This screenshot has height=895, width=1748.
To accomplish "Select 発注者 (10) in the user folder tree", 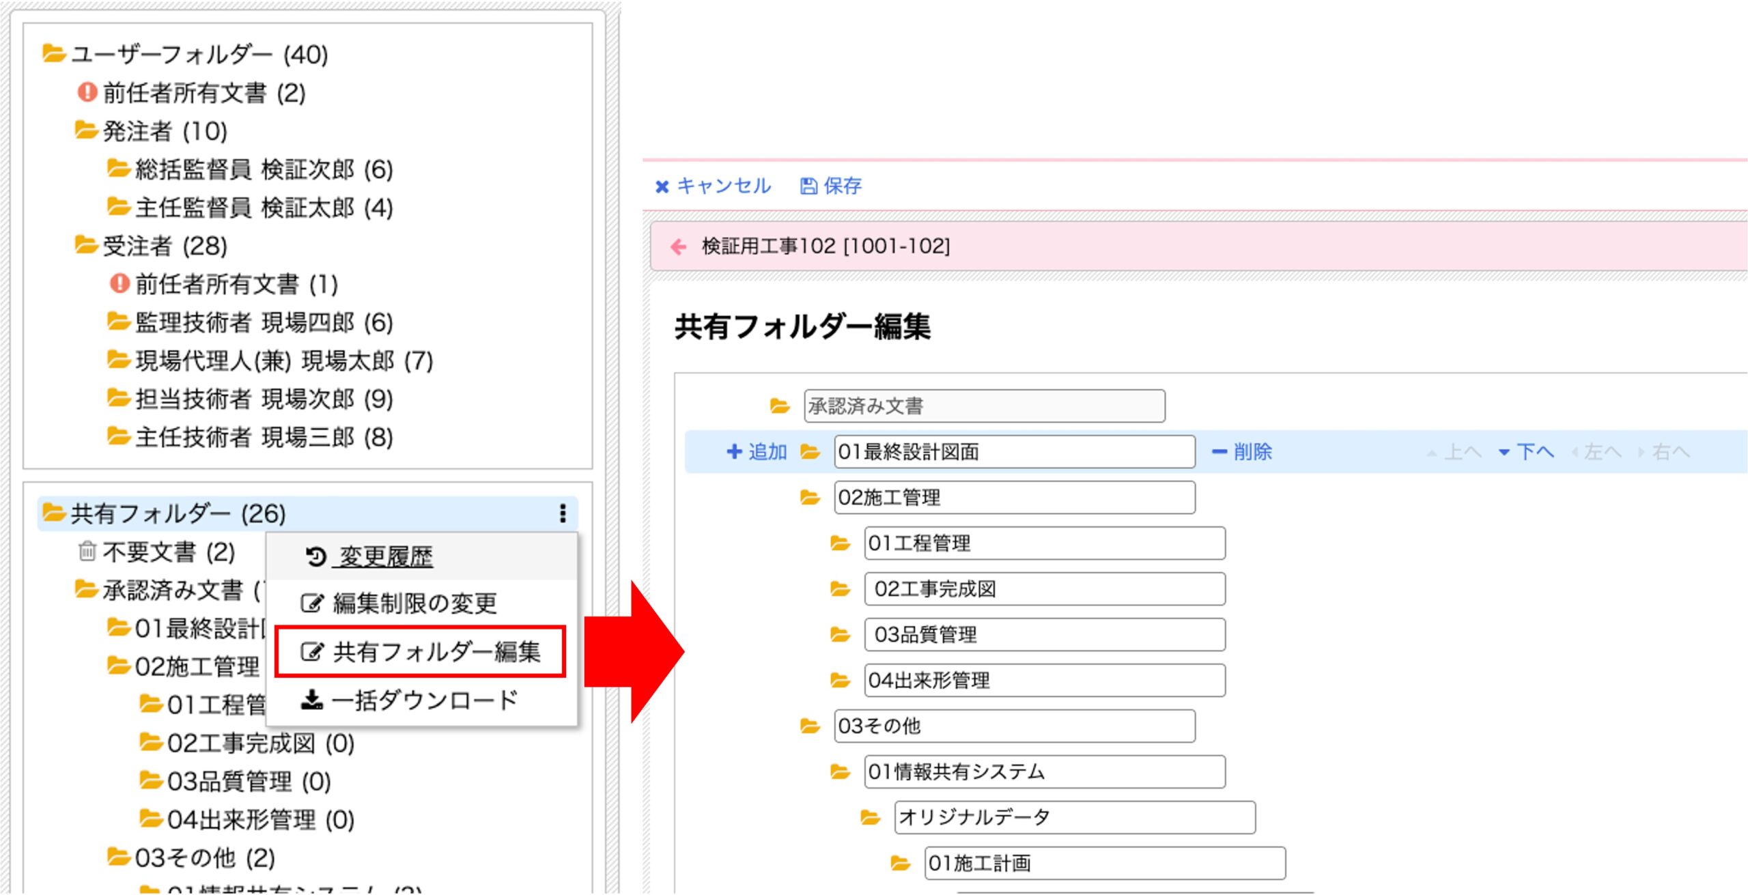I will click(x=165, y=130).
